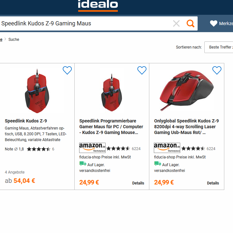The width and height of the screenshot is (233, 233).
Task: Click Amazon Marketplace logo on middle product
Action: [92, 148]
